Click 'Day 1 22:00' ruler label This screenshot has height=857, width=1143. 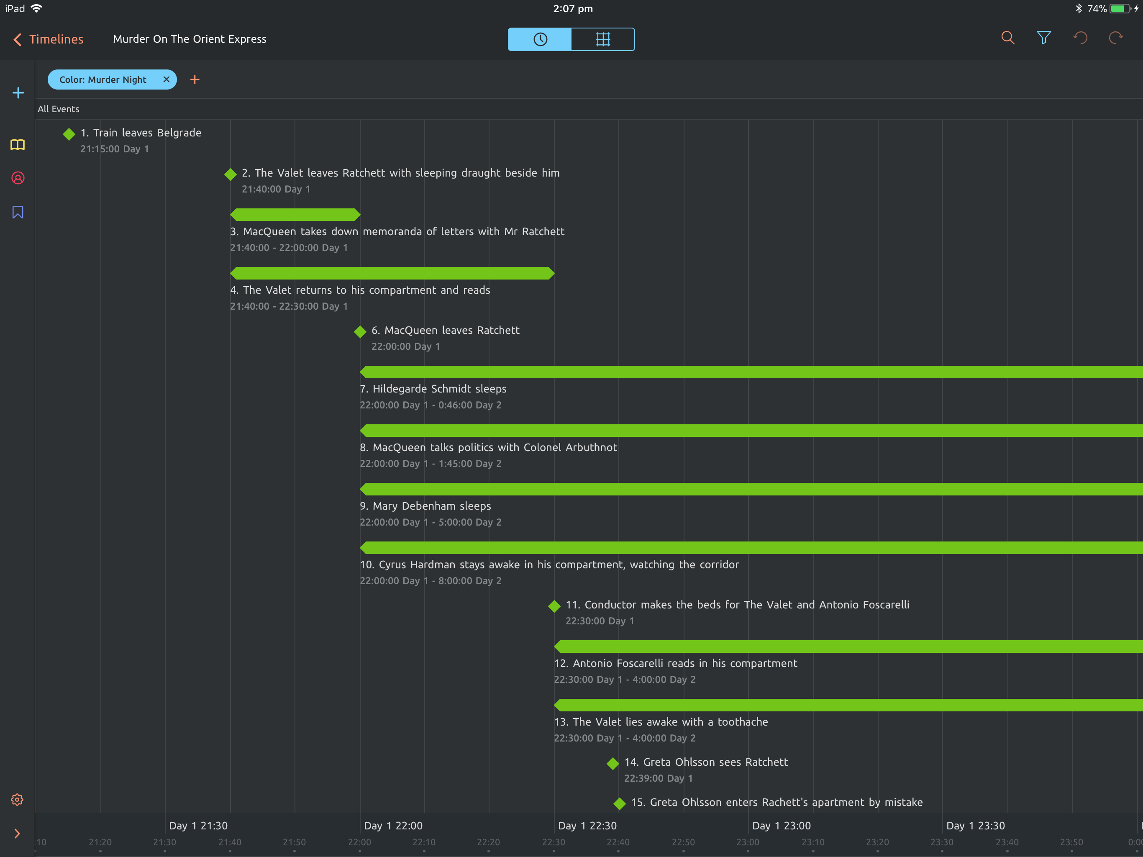tap(393, 826)
